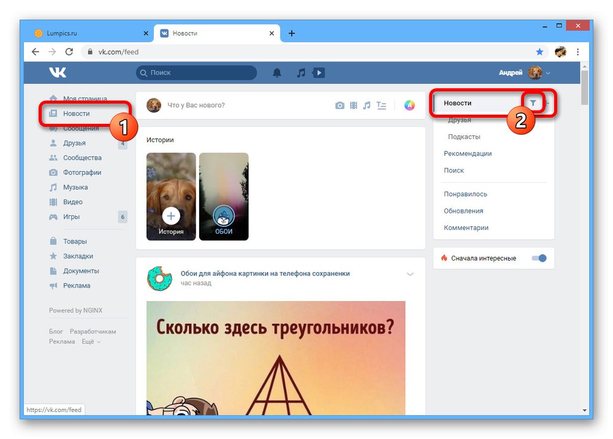
Task: Add music to the new post
Action: click(367, 105)
